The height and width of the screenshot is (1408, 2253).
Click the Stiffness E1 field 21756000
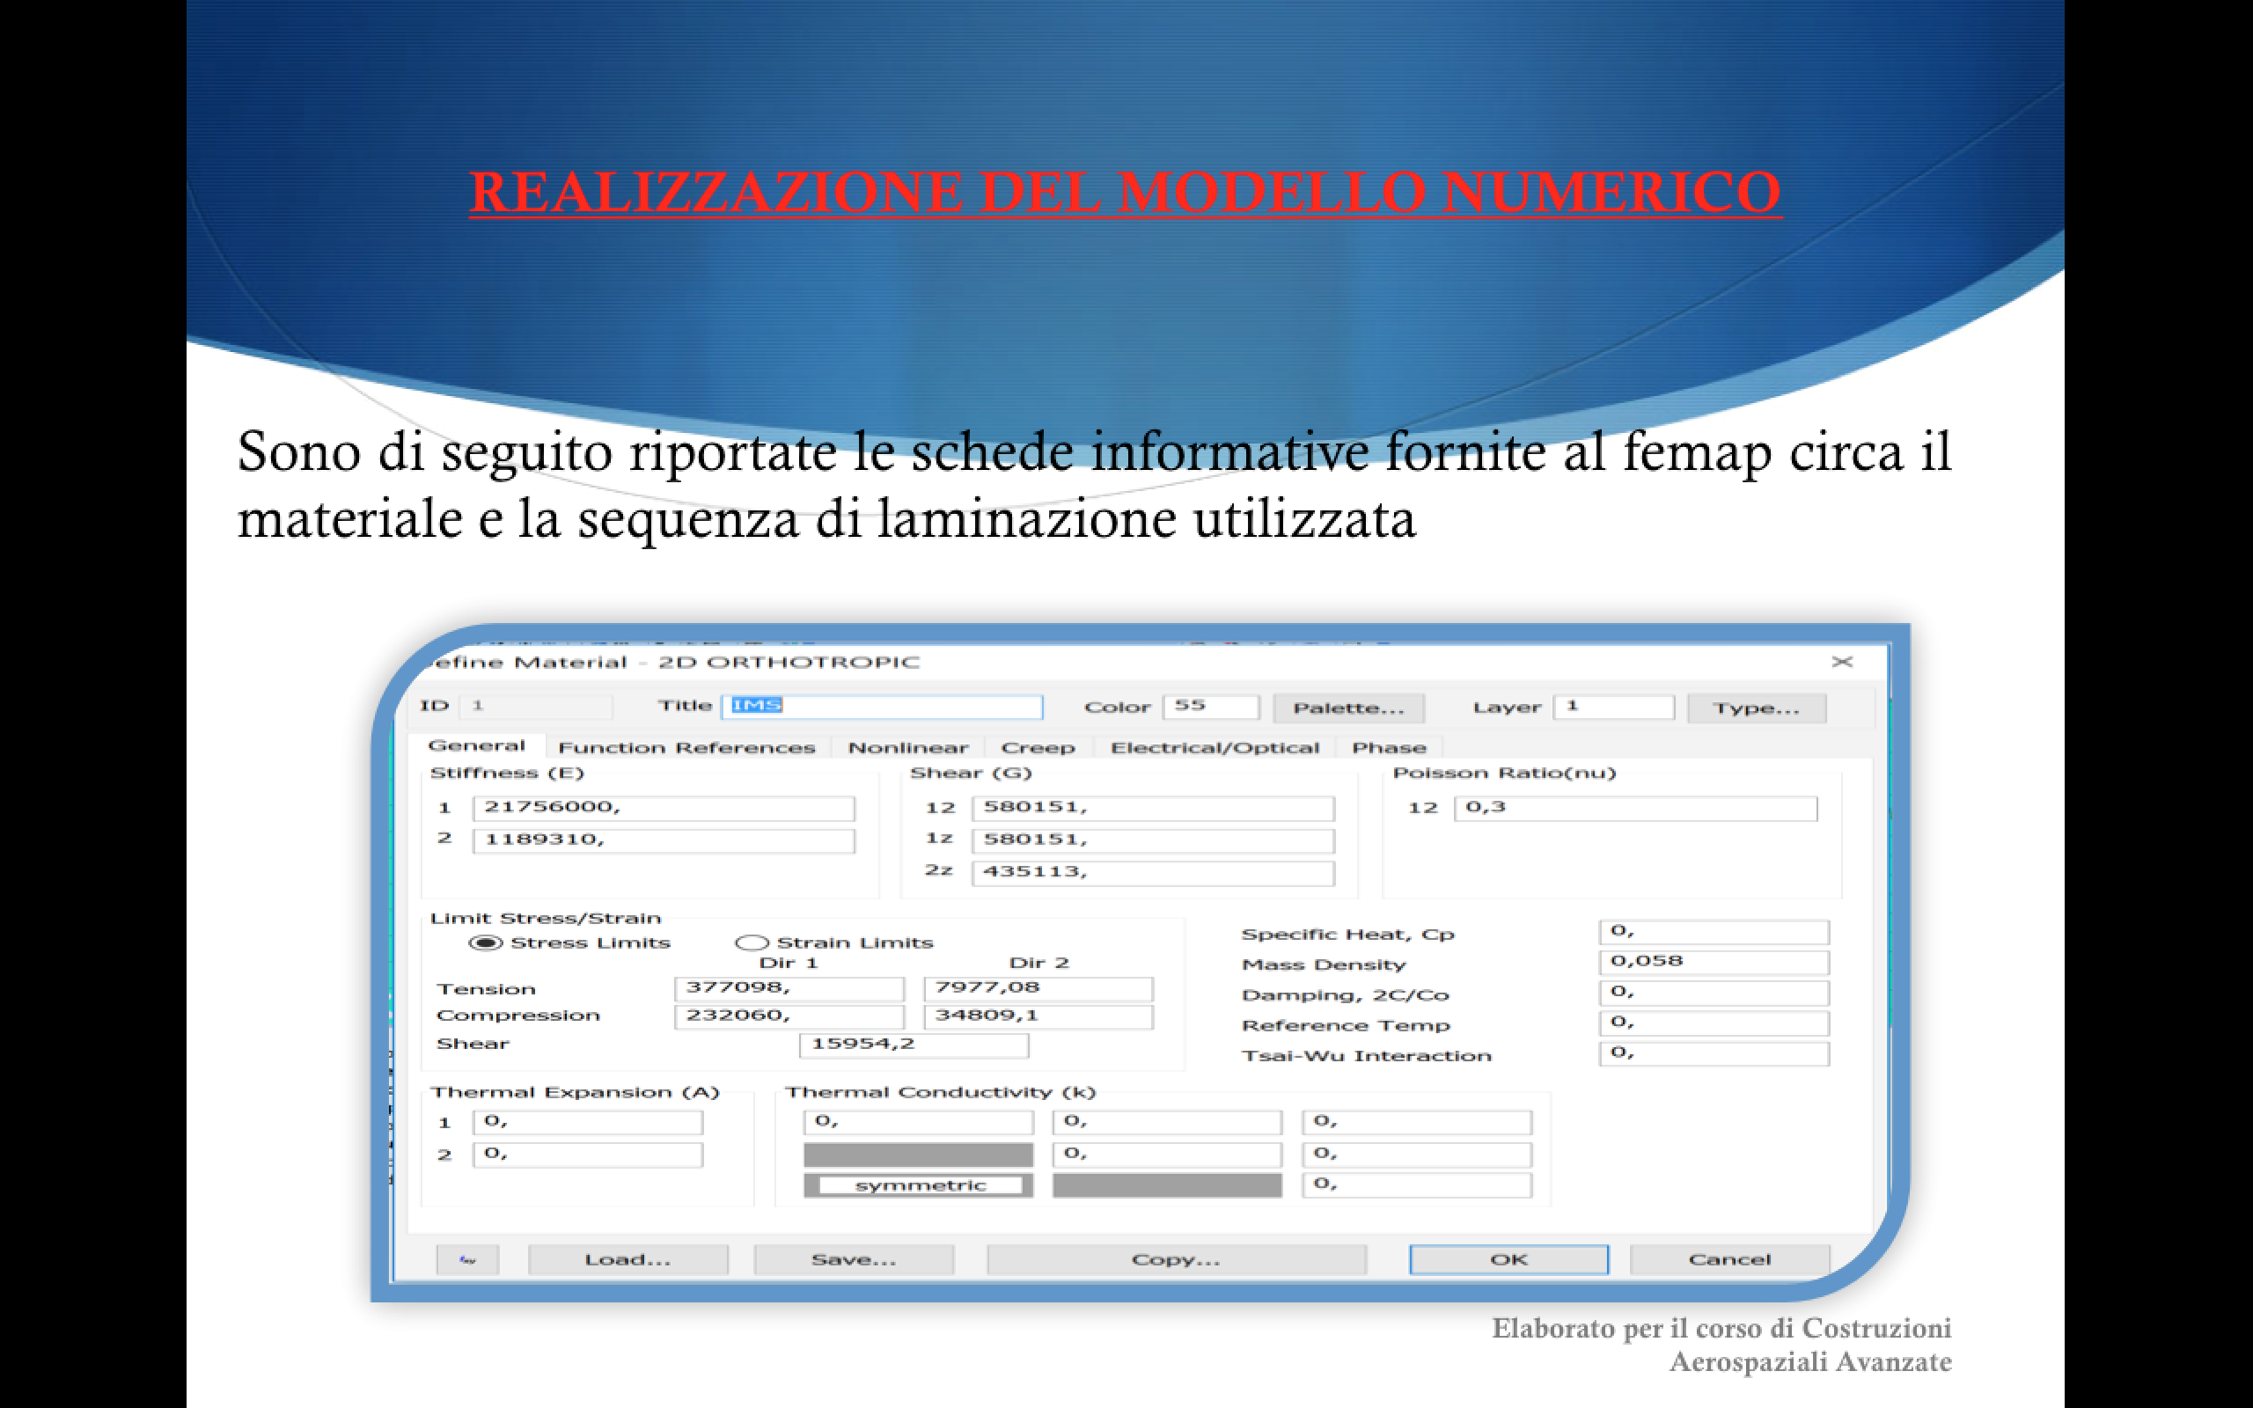click(663, 807)
